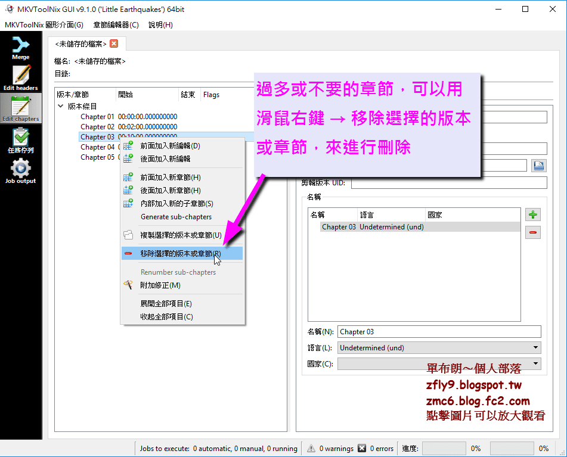Select the Edit chapters tool
The width and height of the screenshot is (567, 457).
(21, 109)
